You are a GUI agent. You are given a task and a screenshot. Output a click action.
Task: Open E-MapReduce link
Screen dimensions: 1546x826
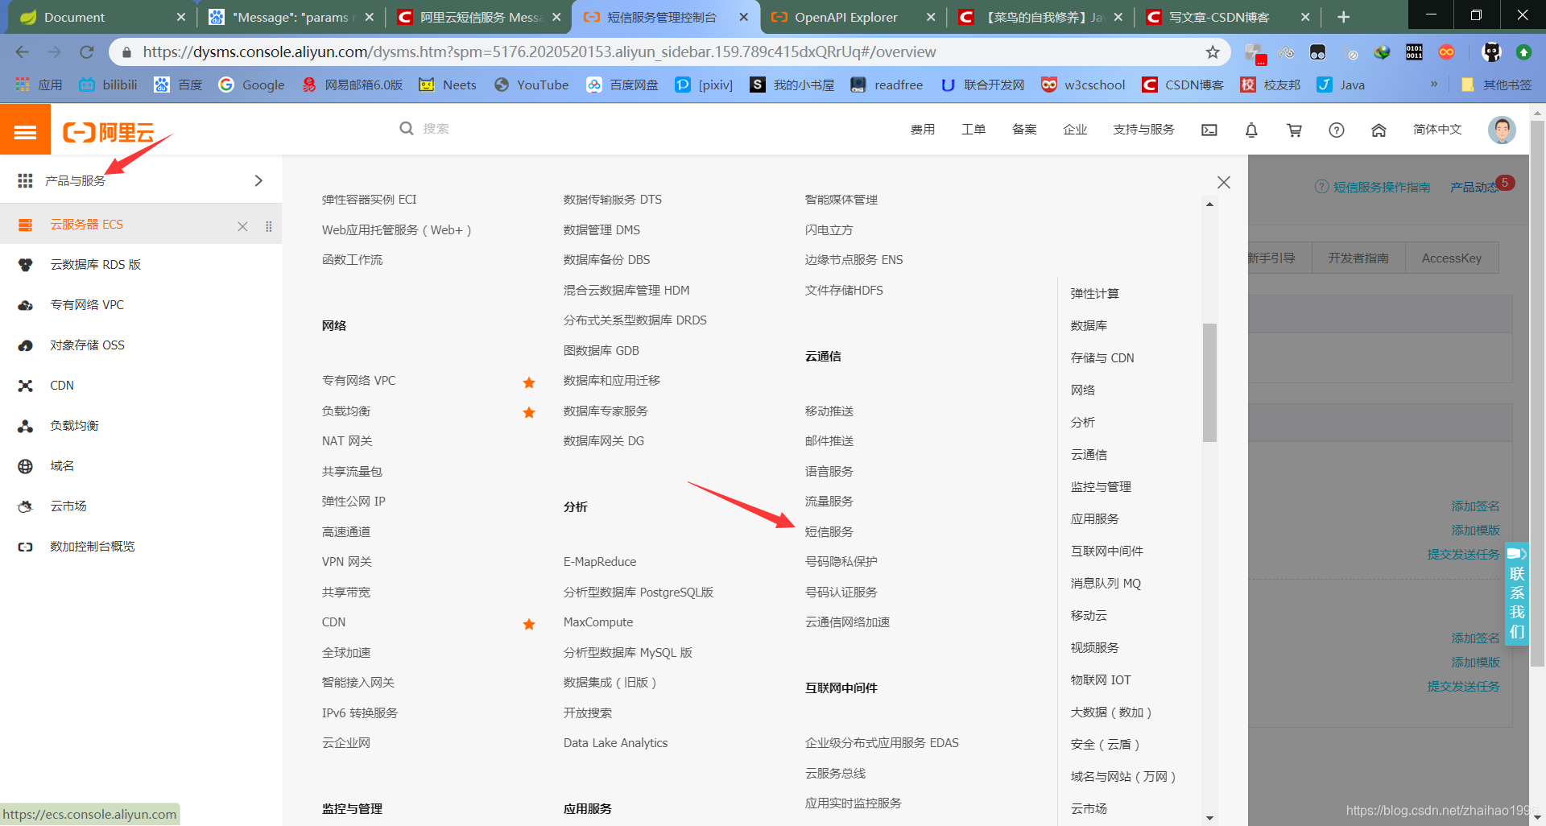pos(600,561)
